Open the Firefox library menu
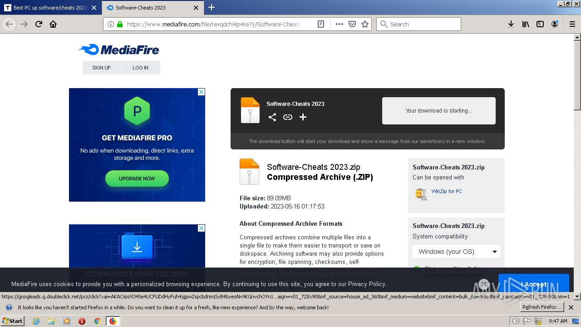This screenshot has height=327, width=581. pos(526,24)
